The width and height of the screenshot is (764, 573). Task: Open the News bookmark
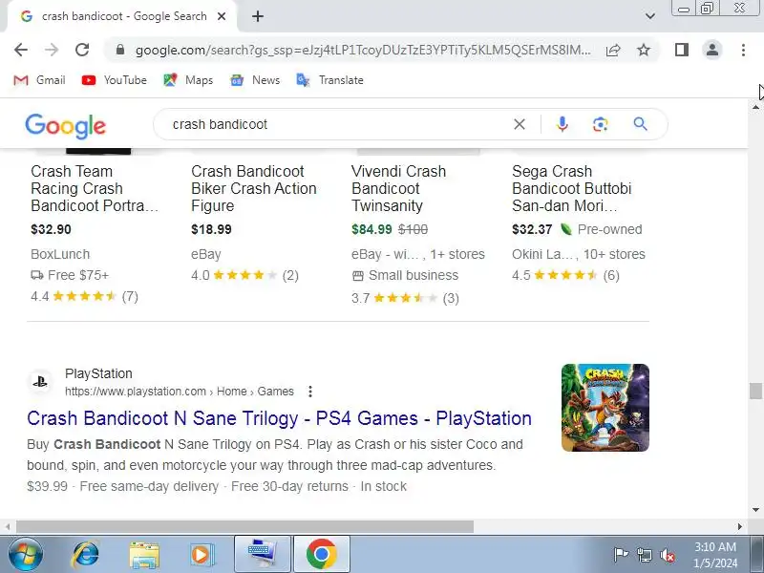click(x=255, y=80)
